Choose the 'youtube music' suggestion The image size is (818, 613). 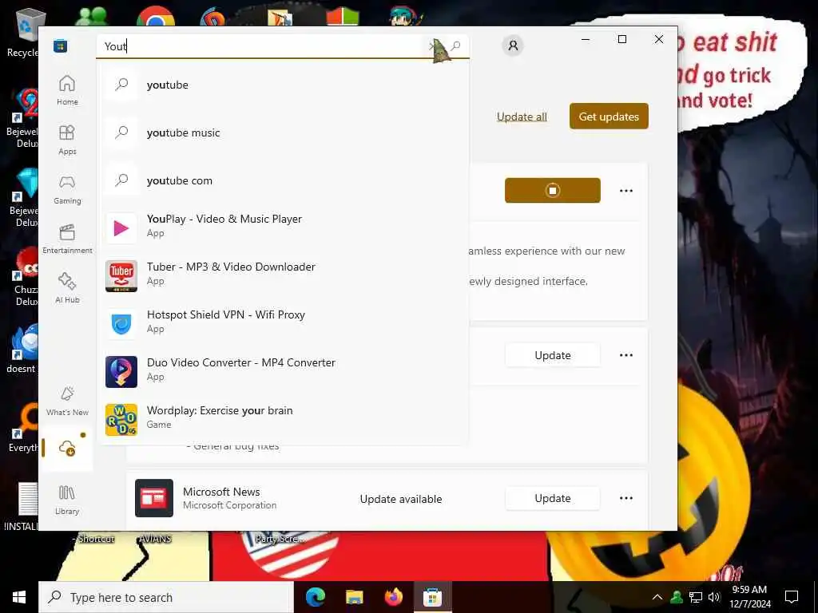283,132
